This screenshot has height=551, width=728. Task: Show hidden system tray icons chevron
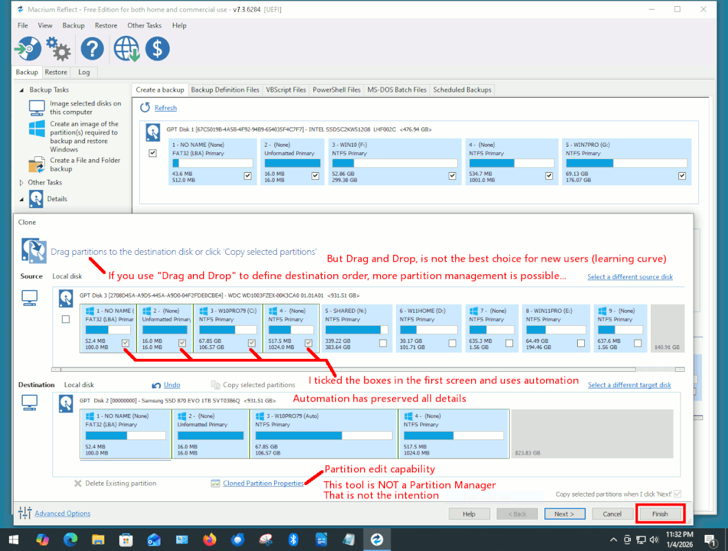point(613,539)
